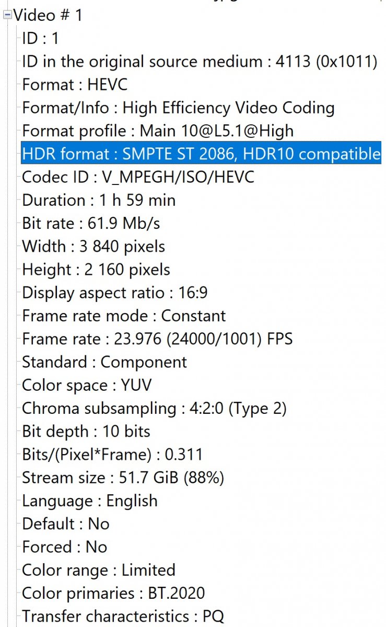
Task: Click the Frame rate 23.976 FPS row
Action: 157,339
